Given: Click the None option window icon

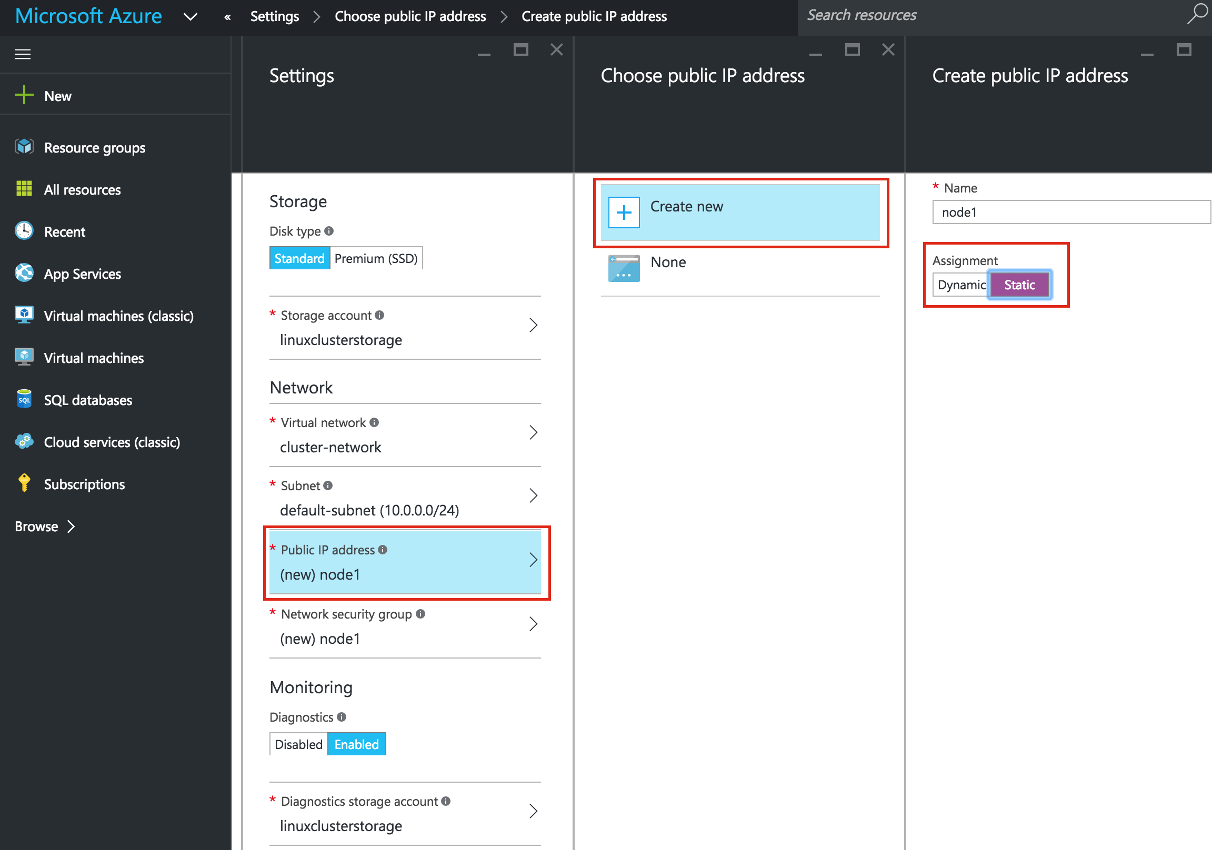Looking at the screenshot, I should point(624,269).
